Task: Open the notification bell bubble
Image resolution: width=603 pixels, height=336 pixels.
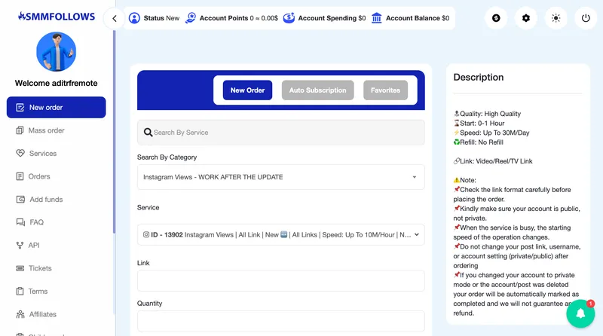Action: (x=580, y=313)
